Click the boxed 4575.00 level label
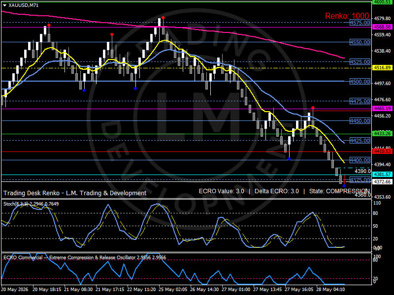 360,23
